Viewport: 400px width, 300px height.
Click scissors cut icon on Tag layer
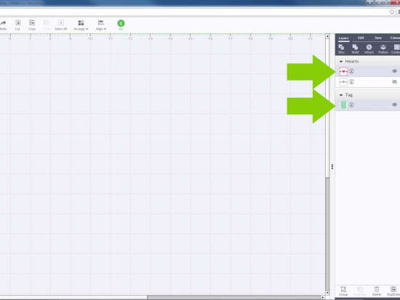351,105
